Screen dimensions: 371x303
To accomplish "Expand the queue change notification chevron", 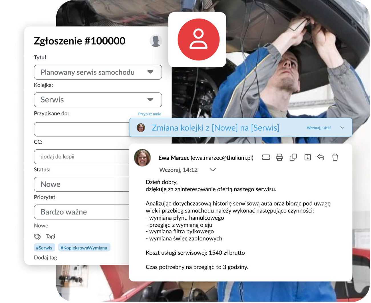I will (342, 128).
